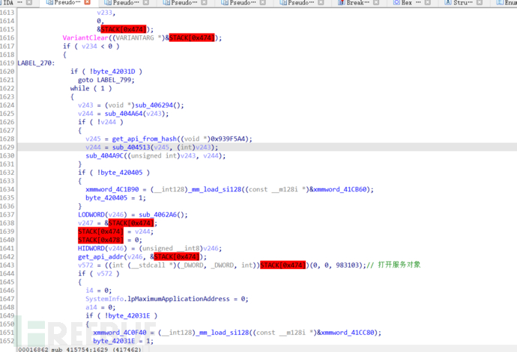Close the Breakpoints tab
Screen dimensions: 517x352
376,3
